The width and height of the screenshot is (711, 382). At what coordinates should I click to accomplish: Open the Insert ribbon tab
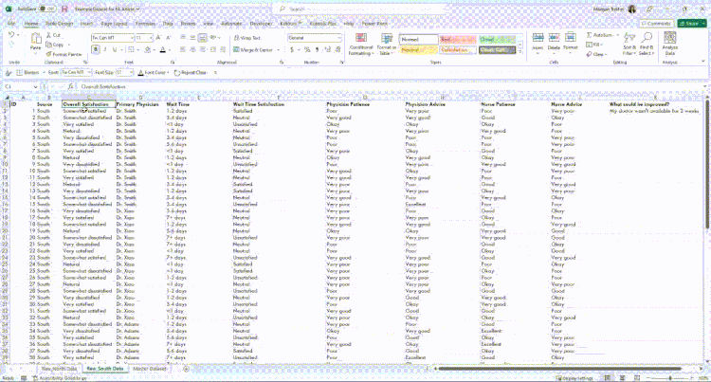[x=86, y=23]
